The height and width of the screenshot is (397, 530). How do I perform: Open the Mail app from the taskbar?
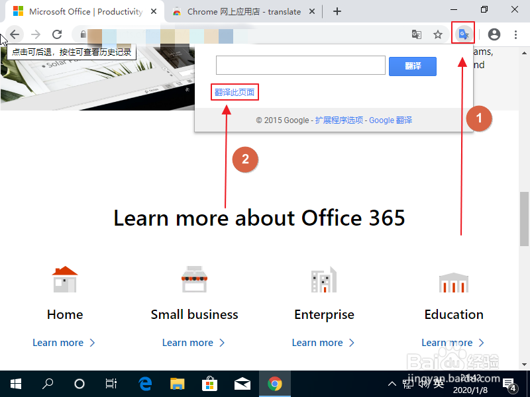[x=242, y=384]
